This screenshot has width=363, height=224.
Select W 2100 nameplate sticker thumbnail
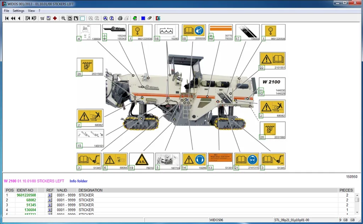[272, 86]
